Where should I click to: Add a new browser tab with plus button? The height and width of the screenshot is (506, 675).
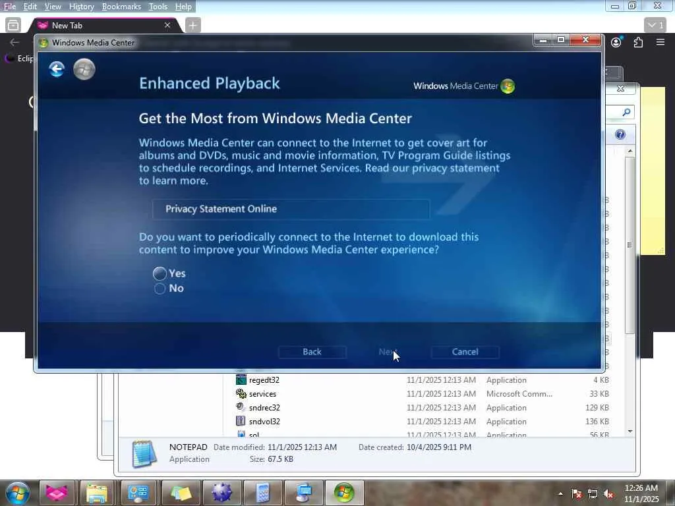pyautogui.click(x=193, y=26)
